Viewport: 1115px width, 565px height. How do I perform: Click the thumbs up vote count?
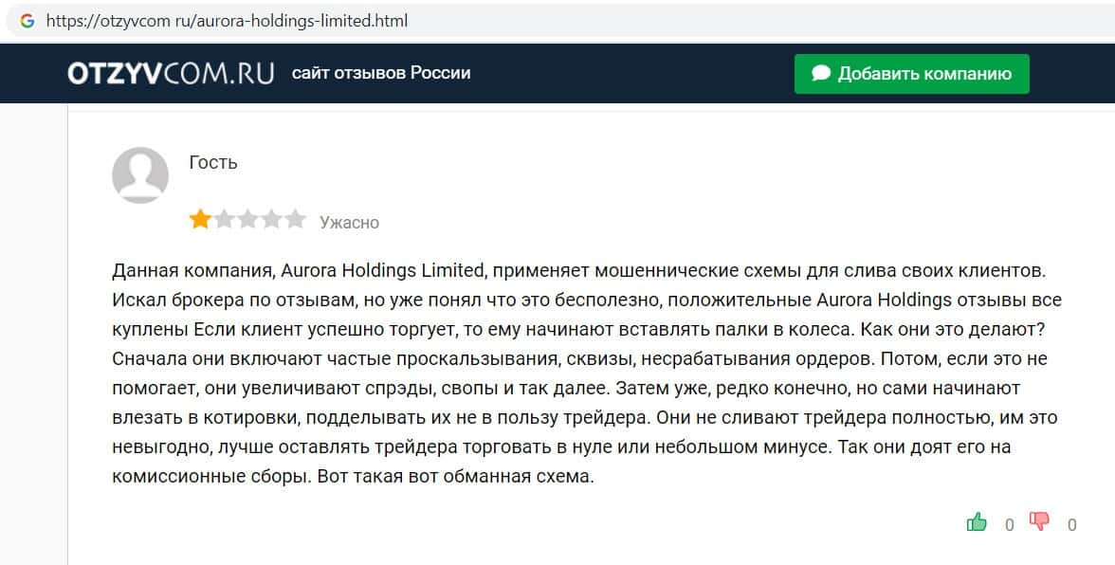pyautogui.click(x=1010, y=524)
